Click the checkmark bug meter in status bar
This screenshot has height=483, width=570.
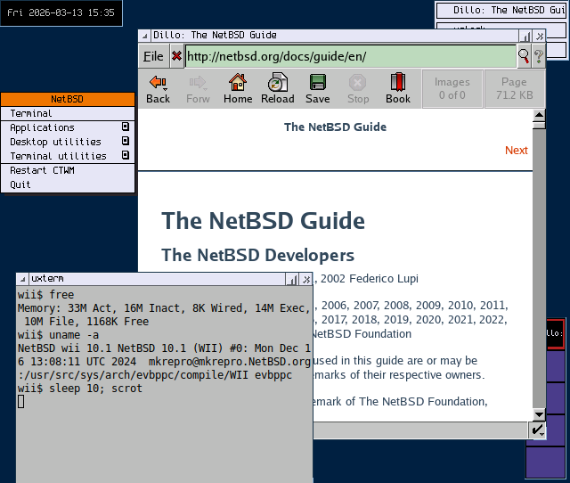[538, 430]
